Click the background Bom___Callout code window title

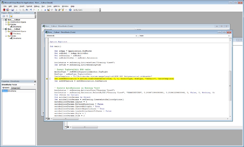pyautogui.click(x=59, y=26)
